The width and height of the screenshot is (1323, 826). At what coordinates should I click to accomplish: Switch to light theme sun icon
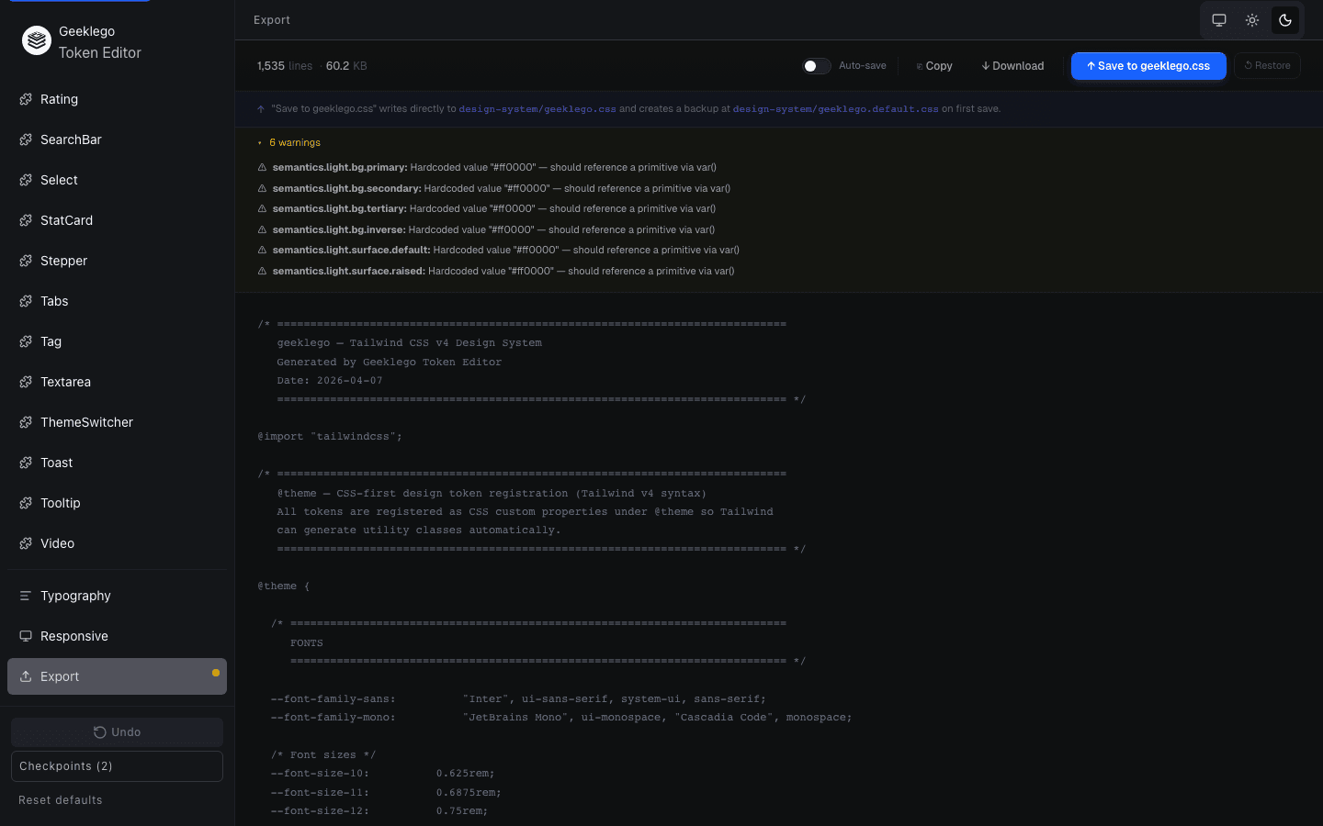[1252, 20]
